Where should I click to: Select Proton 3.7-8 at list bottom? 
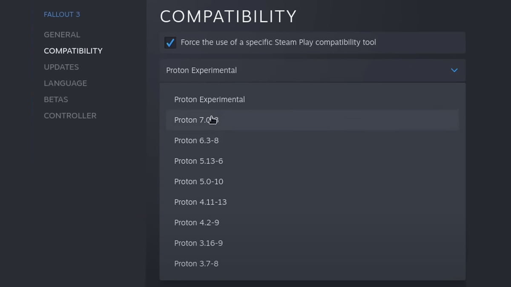pyautogui.click(x=196, y=264)
